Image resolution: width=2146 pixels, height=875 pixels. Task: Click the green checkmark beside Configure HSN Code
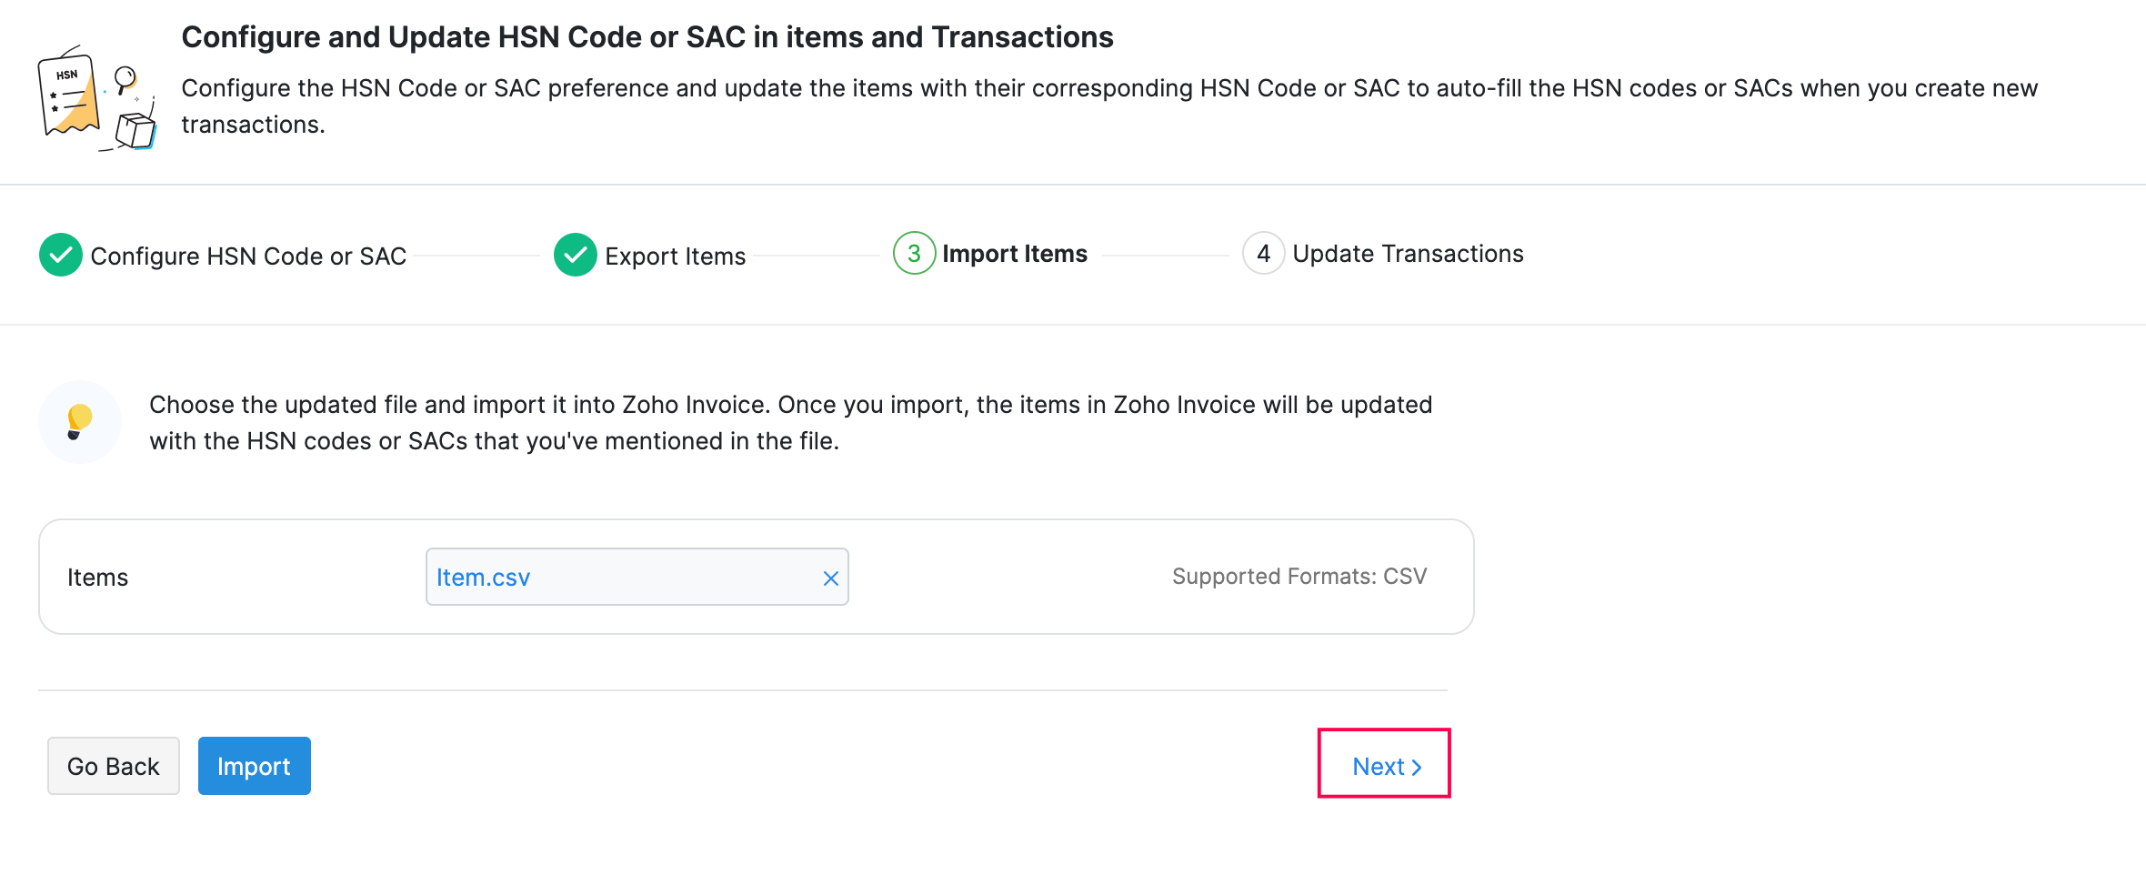[61, 255]
